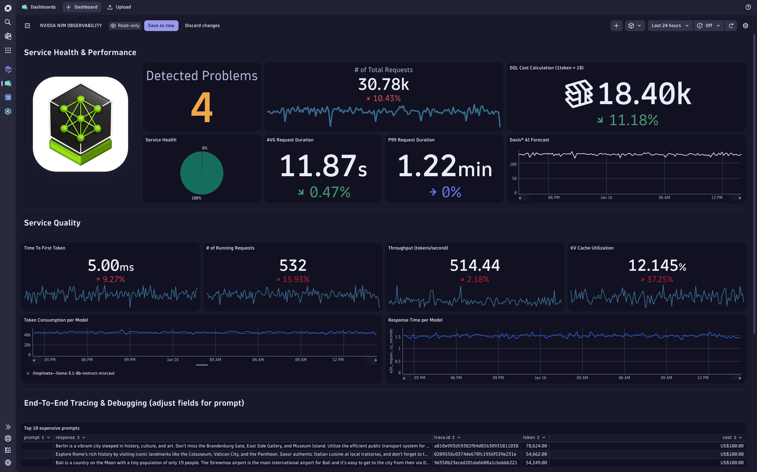
Task: Click the Detected Problems count 4
Action: (202, 107)
